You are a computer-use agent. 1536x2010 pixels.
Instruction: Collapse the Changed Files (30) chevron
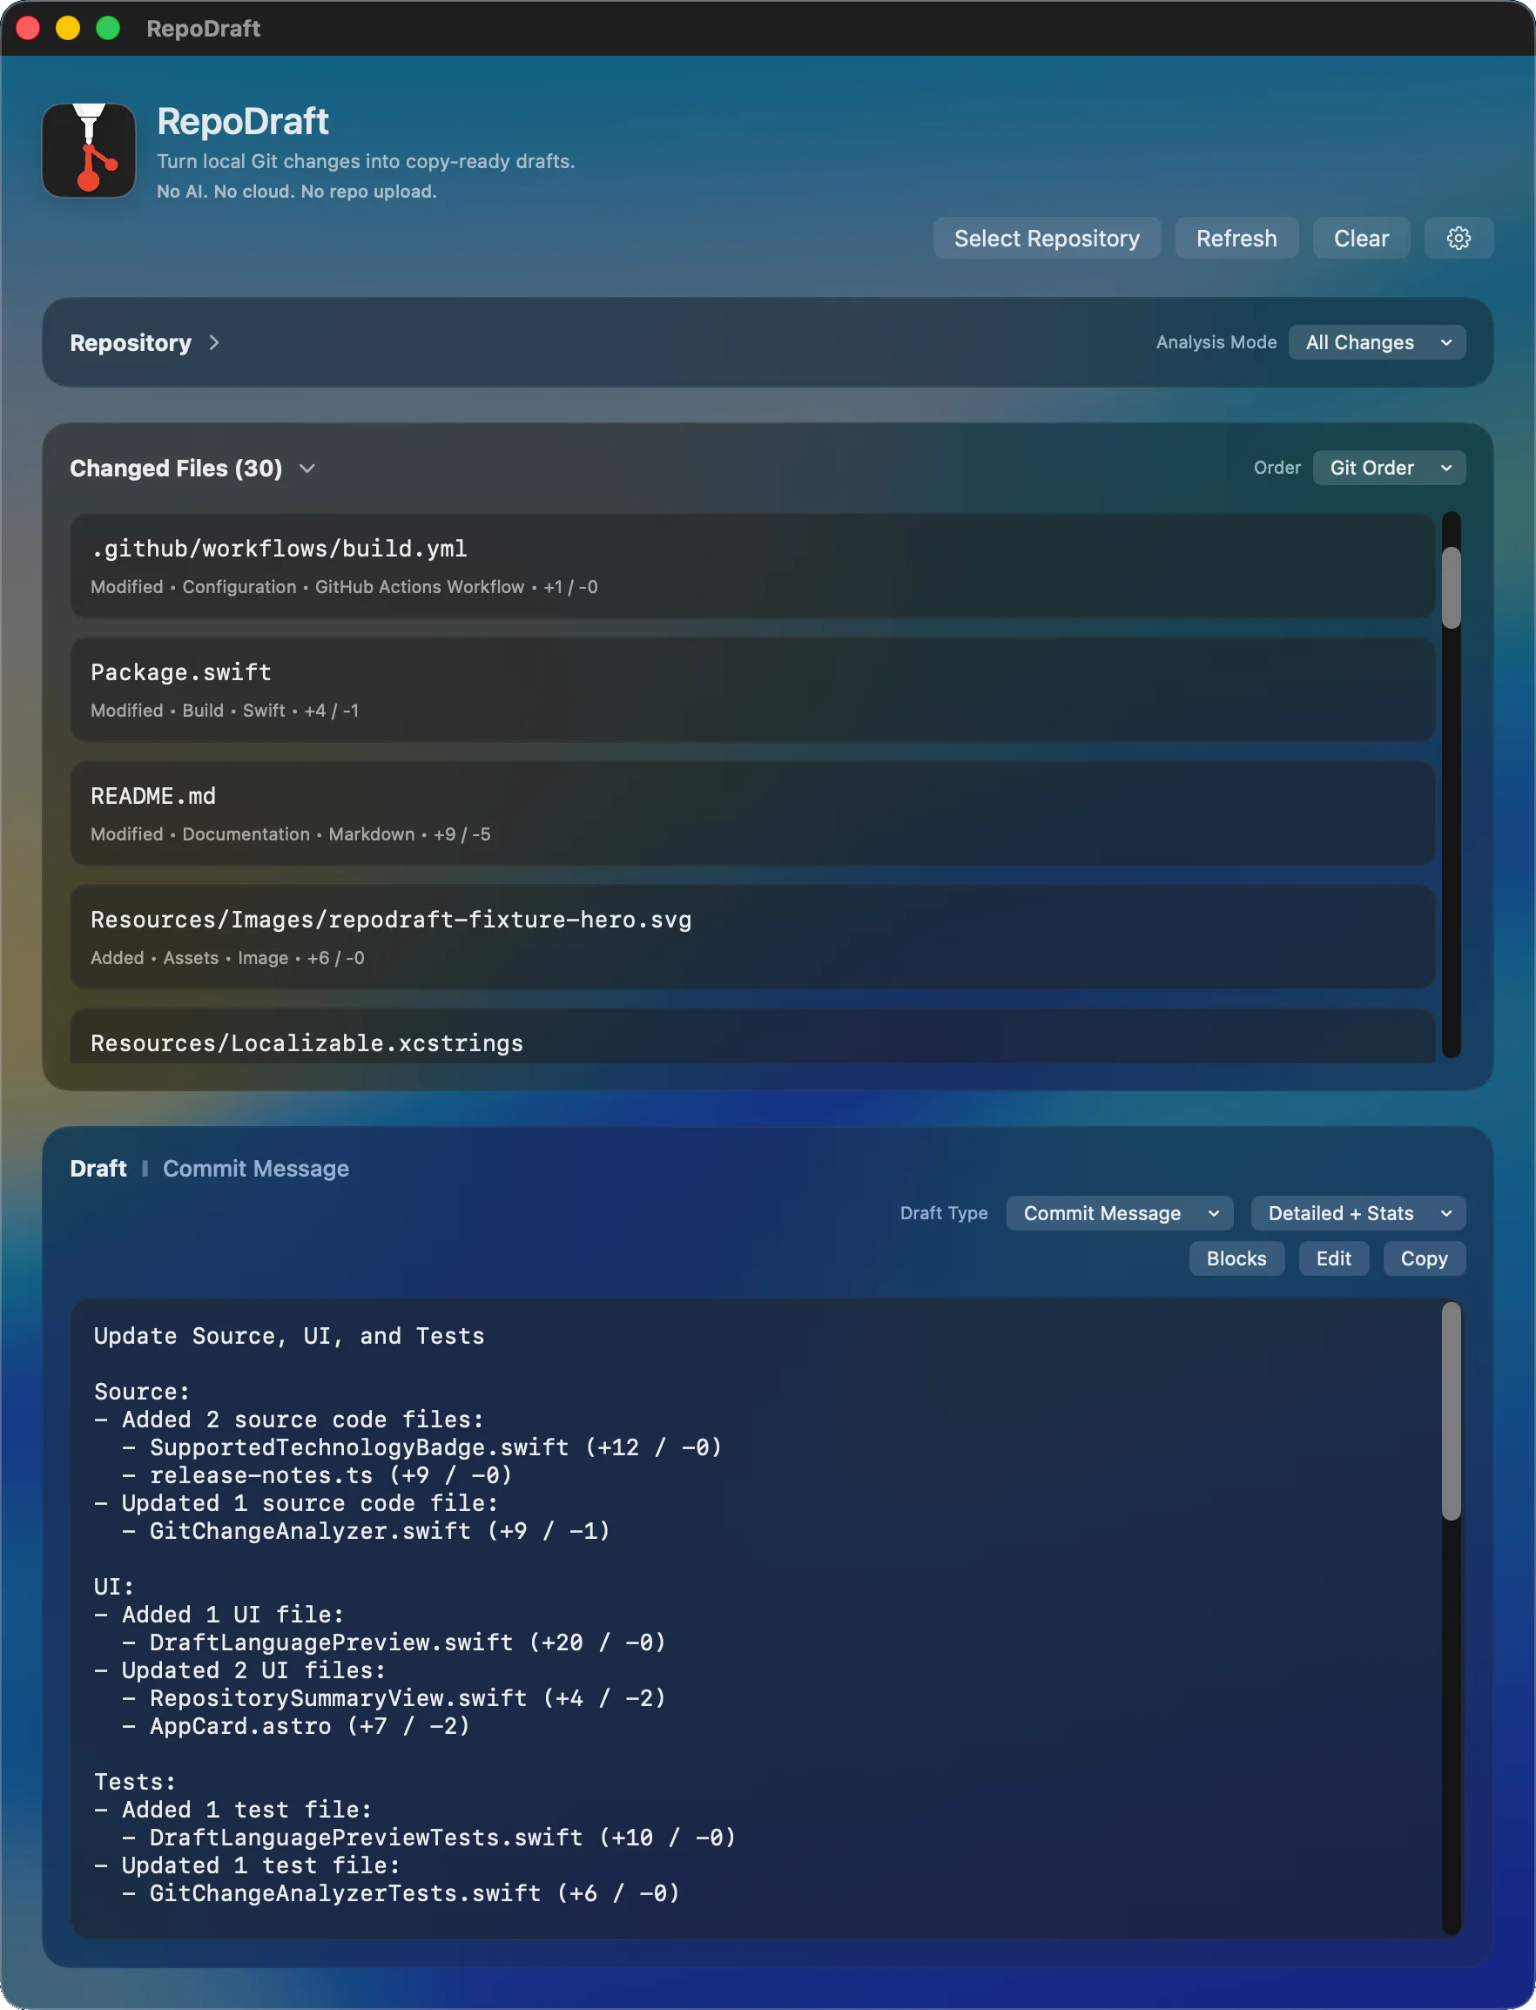coord(307,469)
